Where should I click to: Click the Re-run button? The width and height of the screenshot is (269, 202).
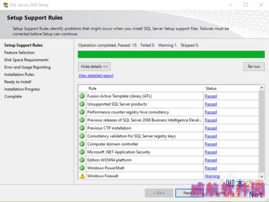click(254, 66)
